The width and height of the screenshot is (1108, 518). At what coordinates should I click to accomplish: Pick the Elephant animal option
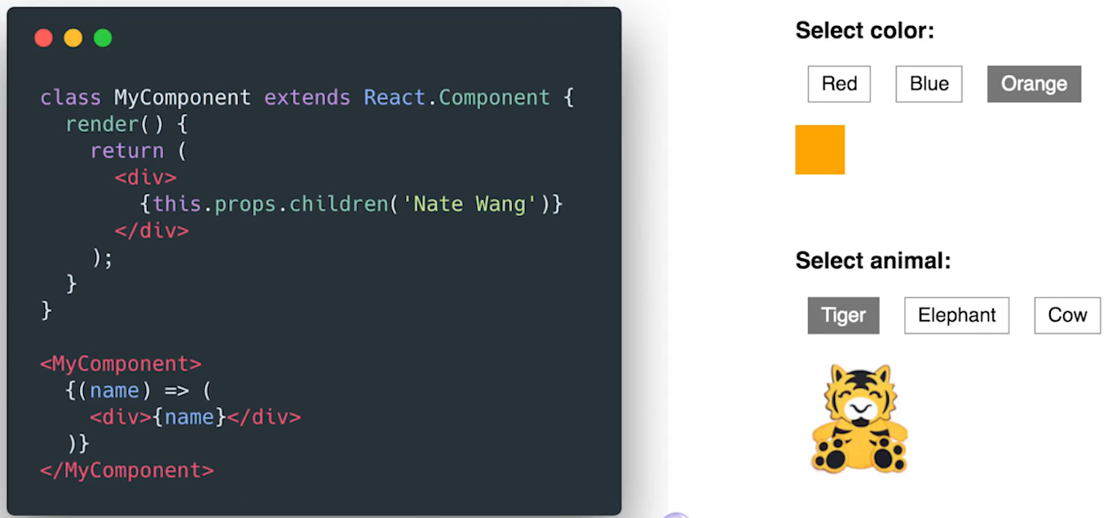pos(956,315)
